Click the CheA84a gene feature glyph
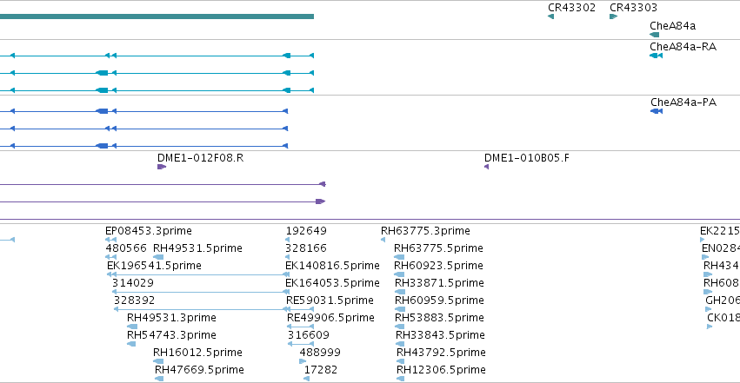Image resolution: width=740 pixels, height=383 pixels. 655,35
